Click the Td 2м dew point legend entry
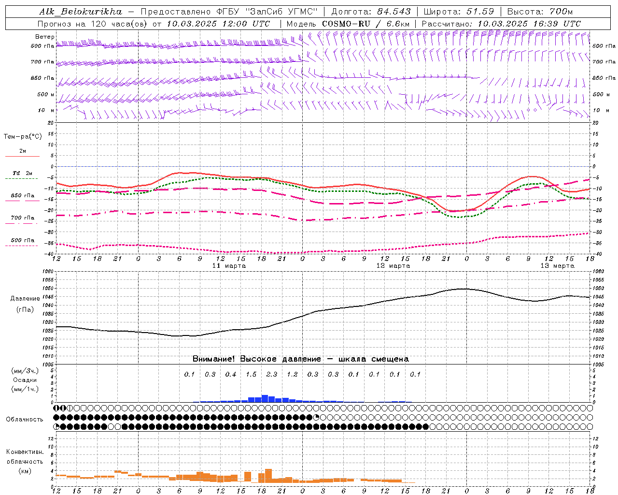 [22, 173]
